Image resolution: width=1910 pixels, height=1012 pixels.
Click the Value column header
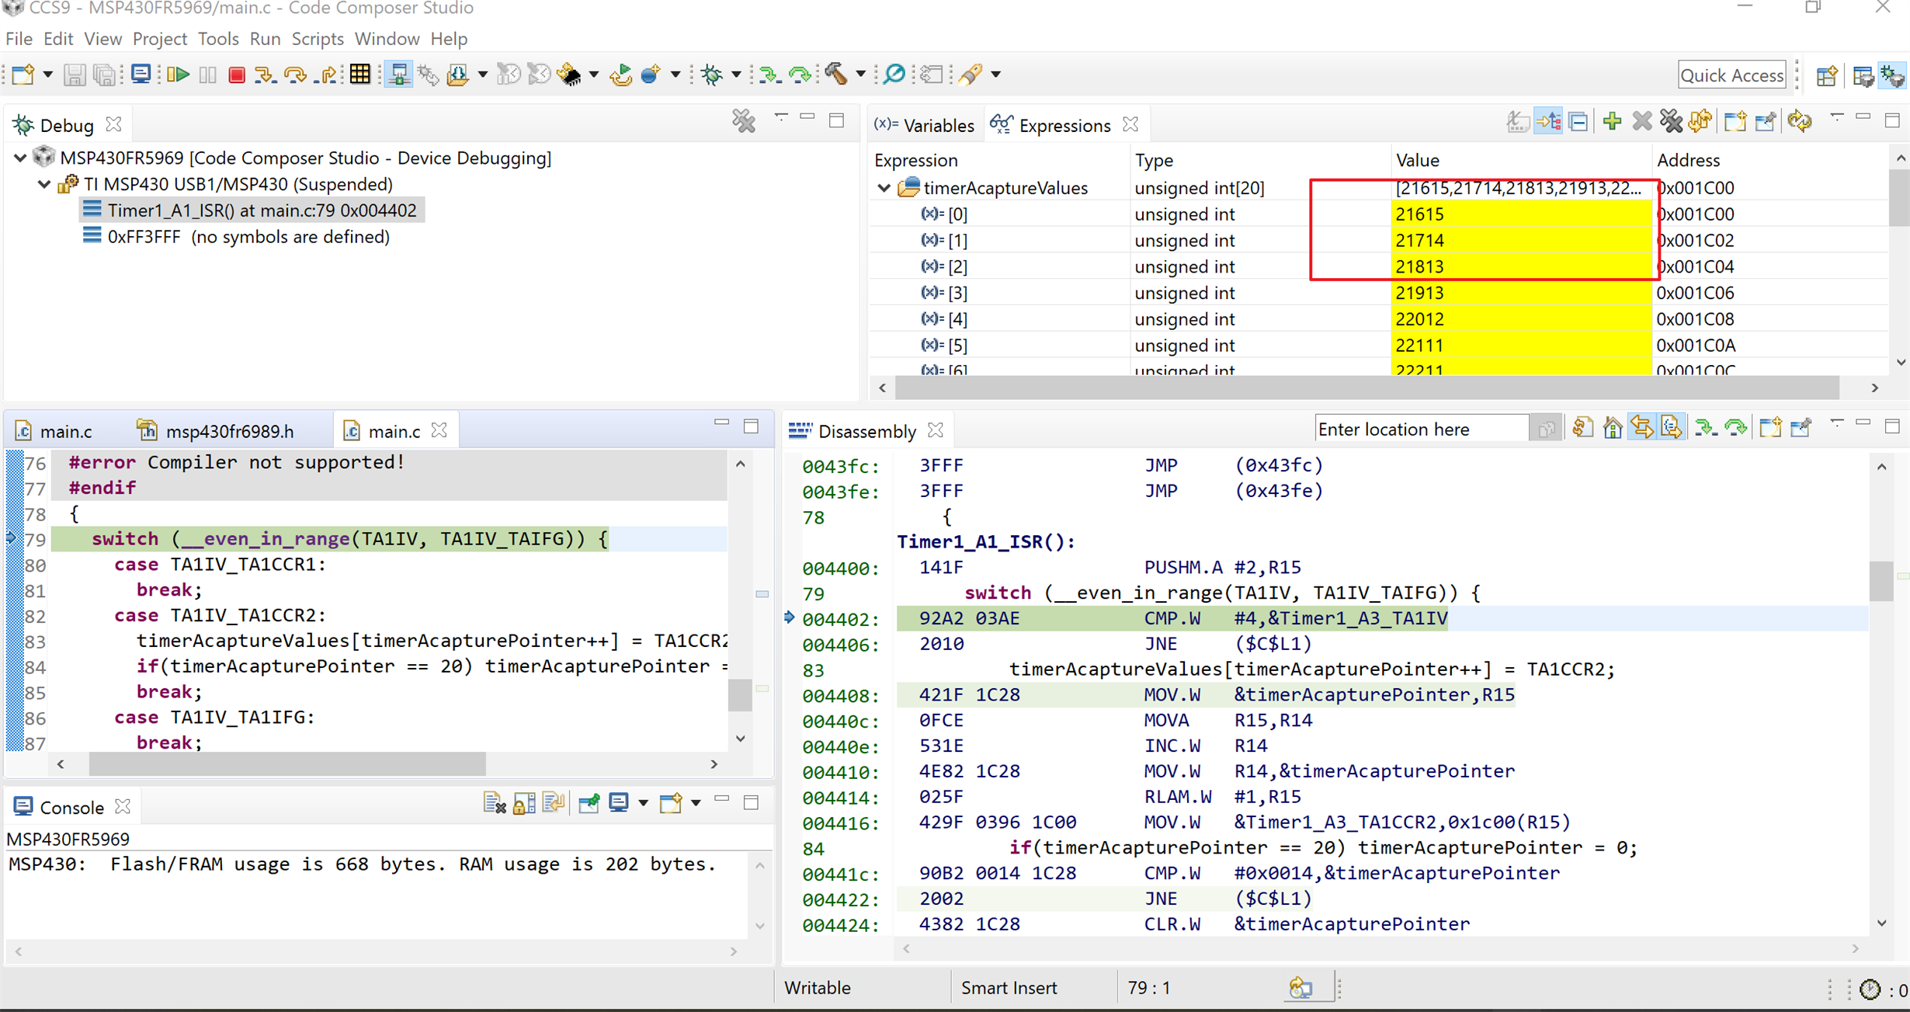click(1520, 160)
